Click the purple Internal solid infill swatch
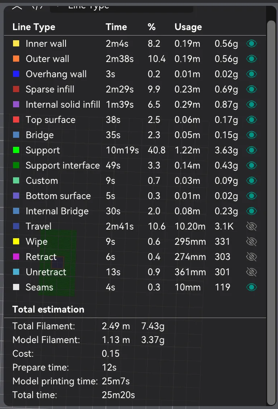This screenshot has height=409, width=278. [x=16, y=104]
